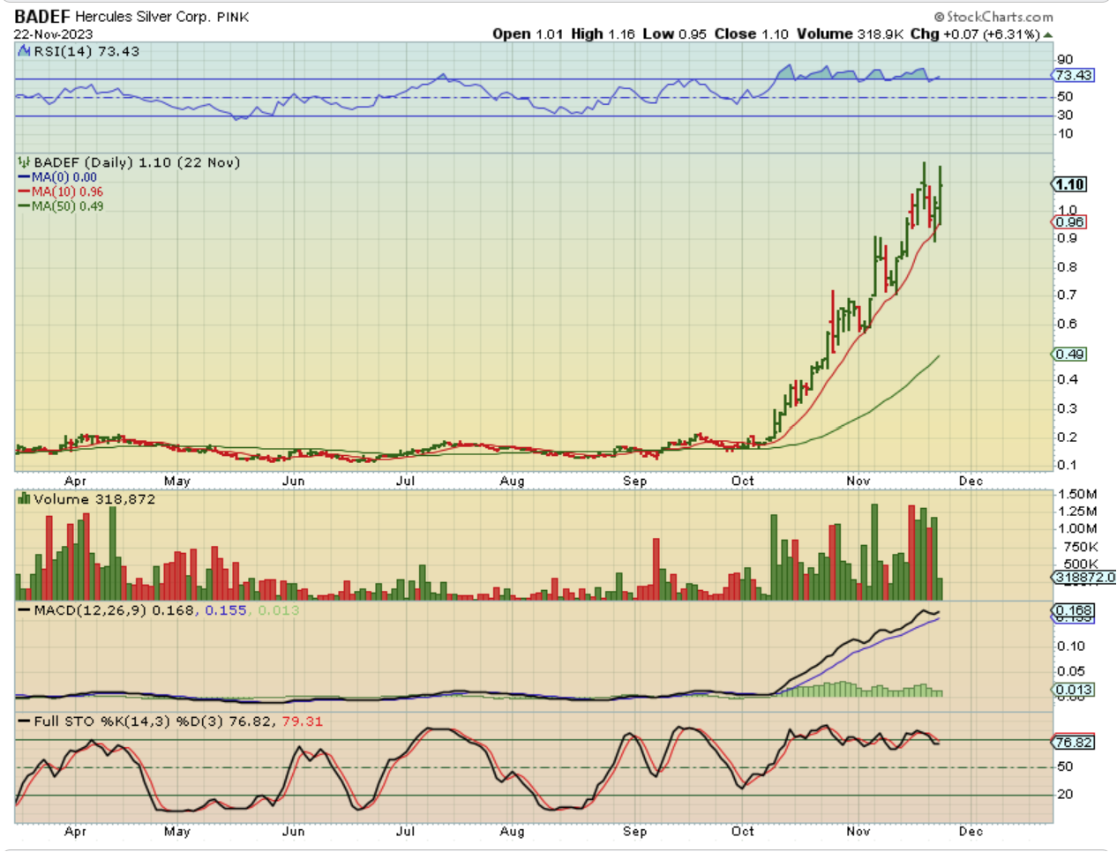The width and height of the screenshot is (1117, 852).
Task: Click the 'High 1.16' value
Action: point(603,34)
